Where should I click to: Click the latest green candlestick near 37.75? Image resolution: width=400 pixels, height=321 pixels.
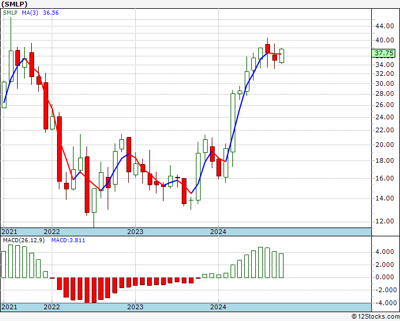tap(282, 56)
